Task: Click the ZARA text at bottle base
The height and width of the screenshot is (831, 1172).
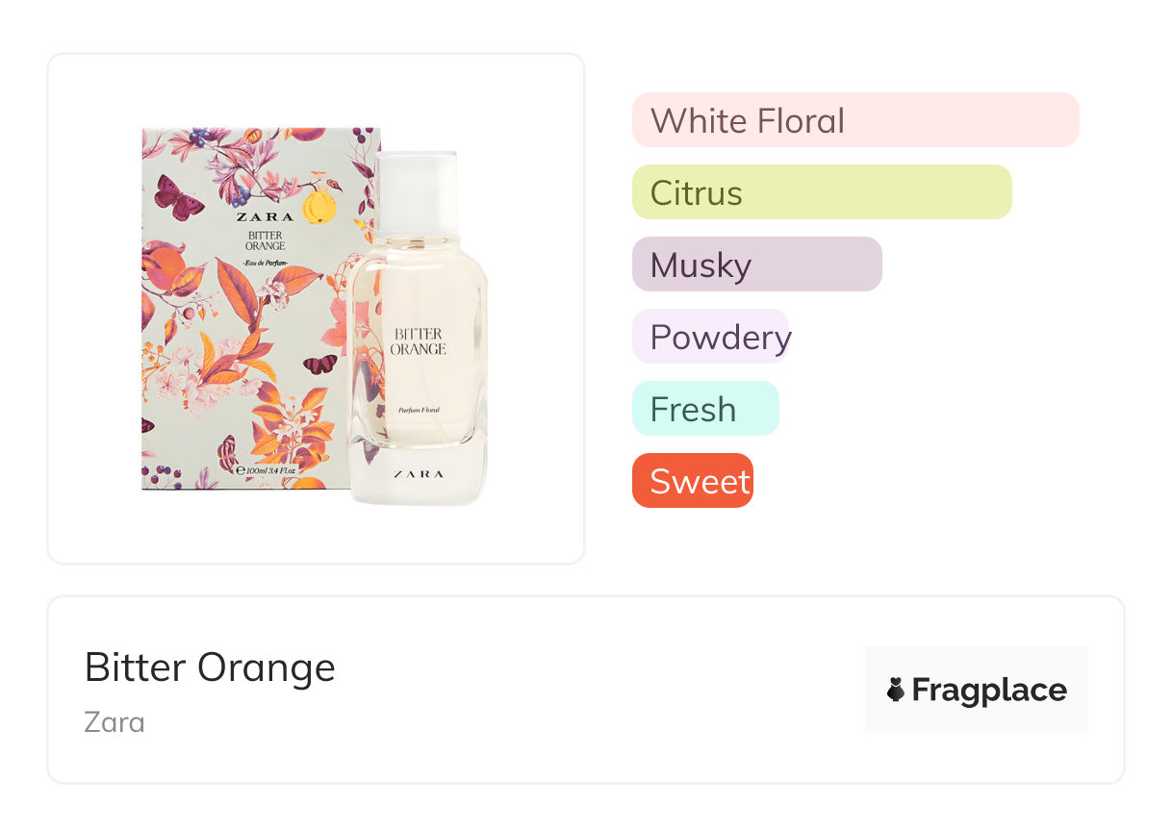Action: (x=417, y=474)
